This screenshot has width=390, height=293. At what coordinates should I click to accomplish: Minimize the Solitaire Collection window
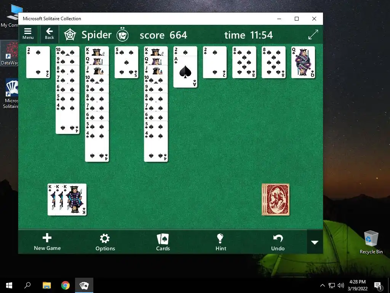pyautogui.click(x=279, y=19)
